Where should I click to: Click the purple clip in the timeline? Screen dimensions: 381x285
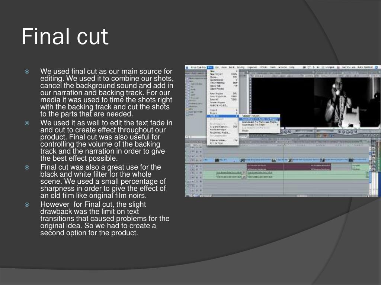point(289,167)
